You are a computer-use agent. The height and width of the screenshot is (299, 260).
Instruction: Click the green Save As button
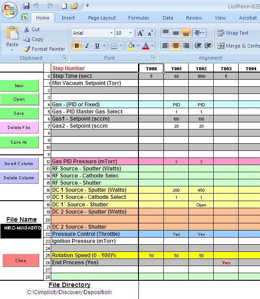[x=19, y=142]
